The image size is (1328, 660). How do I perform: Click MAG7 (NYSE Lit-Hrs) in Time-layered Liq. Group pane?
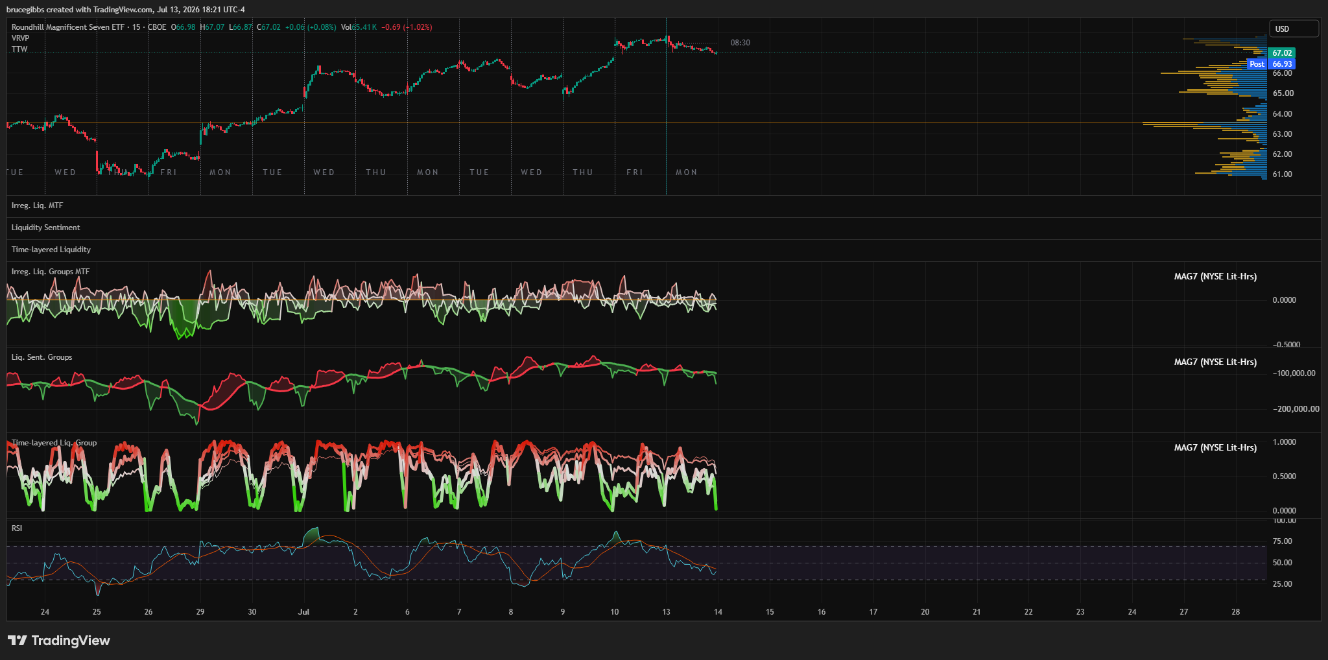[x=1215, y=448]
